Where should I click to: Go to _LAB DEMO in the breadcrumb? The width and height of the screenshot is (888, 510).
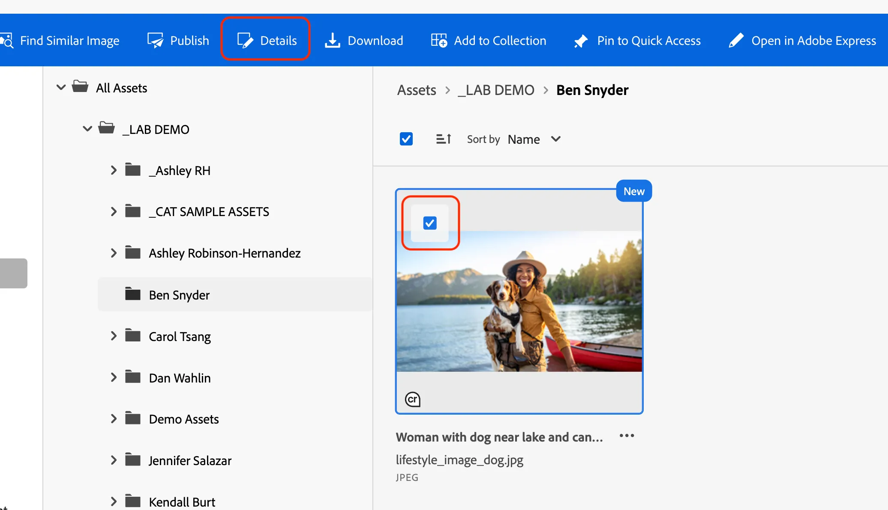[x=496, y=90]
